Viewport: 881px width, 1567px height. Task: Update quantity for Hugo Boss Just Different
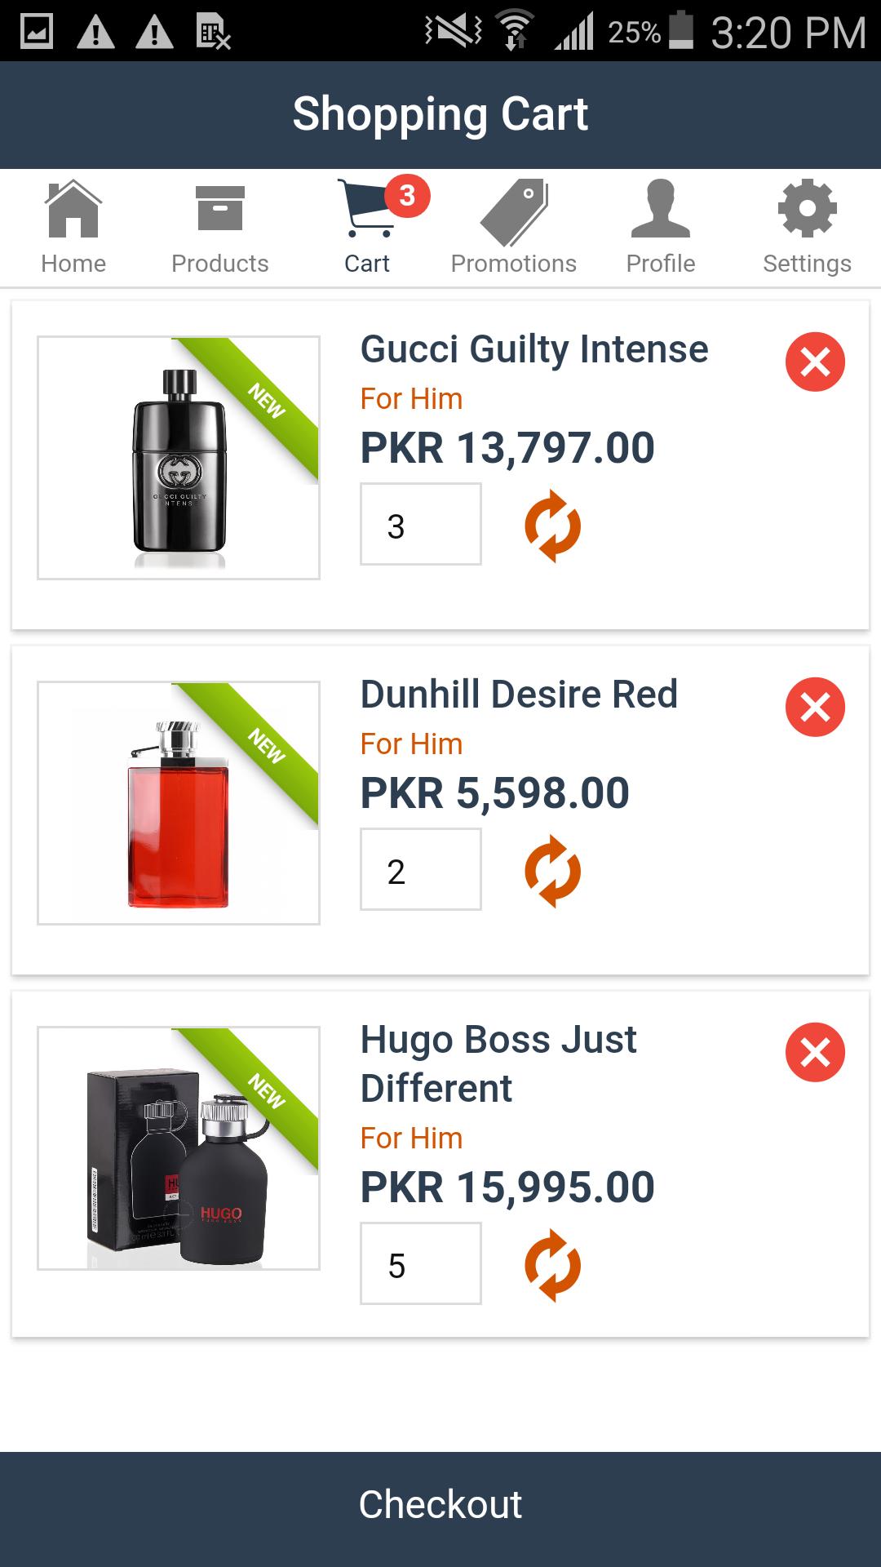pos(553,1265)
